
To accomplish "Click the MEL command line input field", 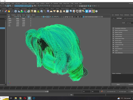I will pyautogui.click(x=89, y=95).
